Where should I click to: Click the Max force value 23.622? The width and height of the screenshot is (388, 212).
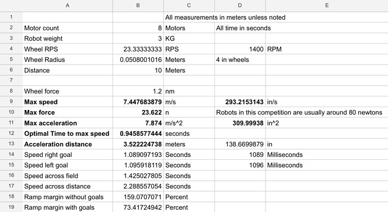[x=138, y=112]
